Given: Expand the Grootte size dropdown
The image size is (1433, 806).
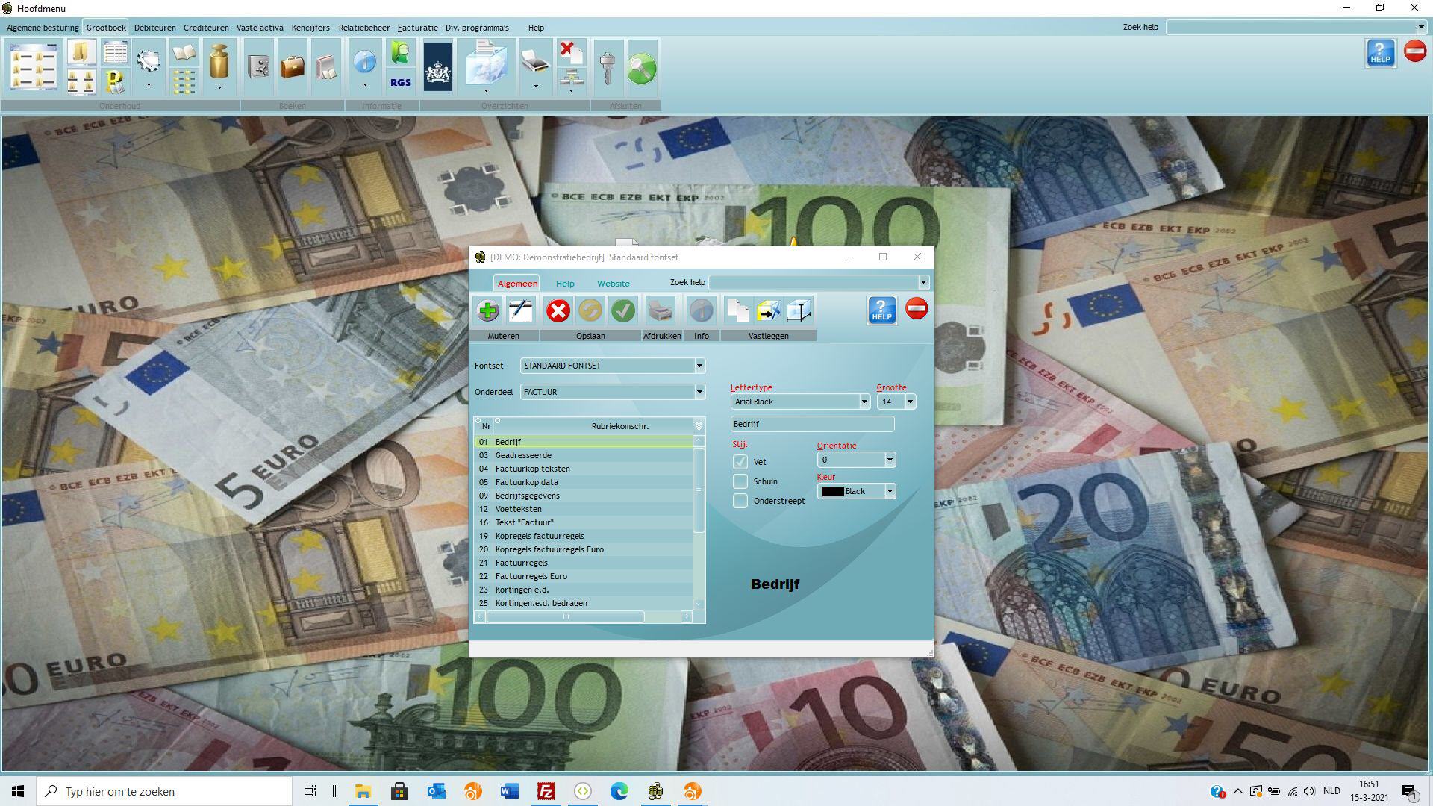Looking at the screenshot, I should [909, 402].
